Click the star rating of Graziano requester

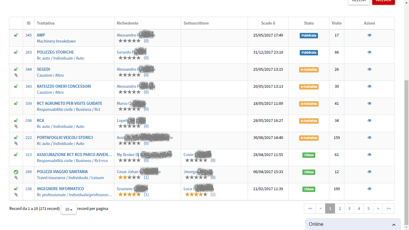(x=129, y=194)
